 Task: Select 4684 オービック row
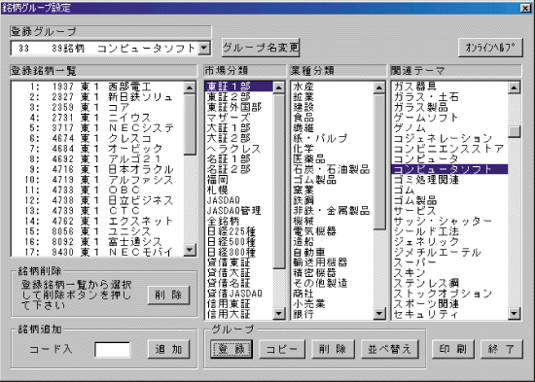(x=97, y=149)
